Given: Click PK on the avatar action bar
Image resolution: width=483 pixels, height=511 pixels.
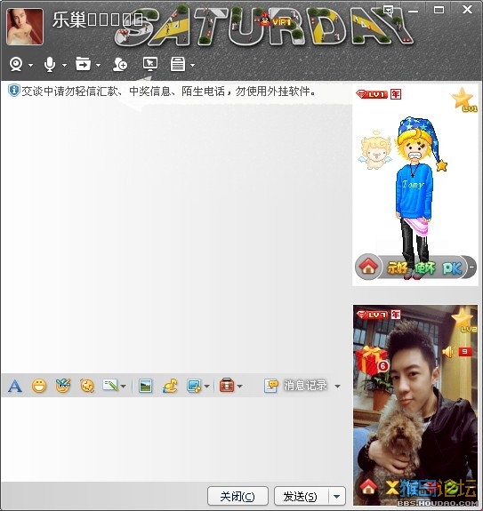Looking at the screenshot, I should coord(452,268).
